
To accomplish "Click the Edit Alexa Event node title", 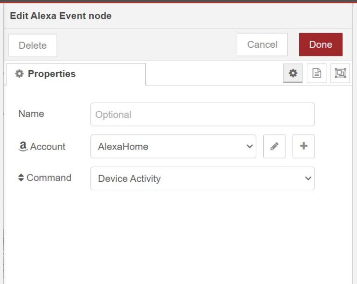I will (61, 16).
